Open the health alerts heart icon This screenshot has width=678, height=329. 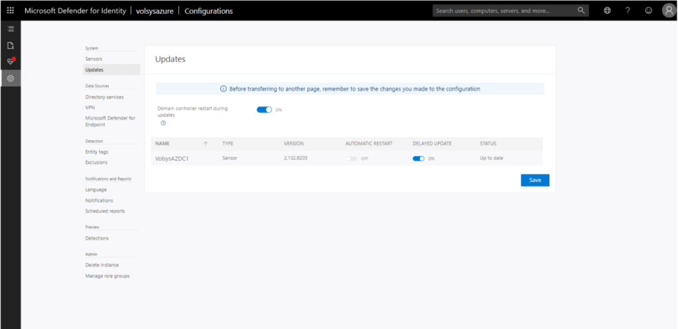pyautogui.click(x=10, y=62)
